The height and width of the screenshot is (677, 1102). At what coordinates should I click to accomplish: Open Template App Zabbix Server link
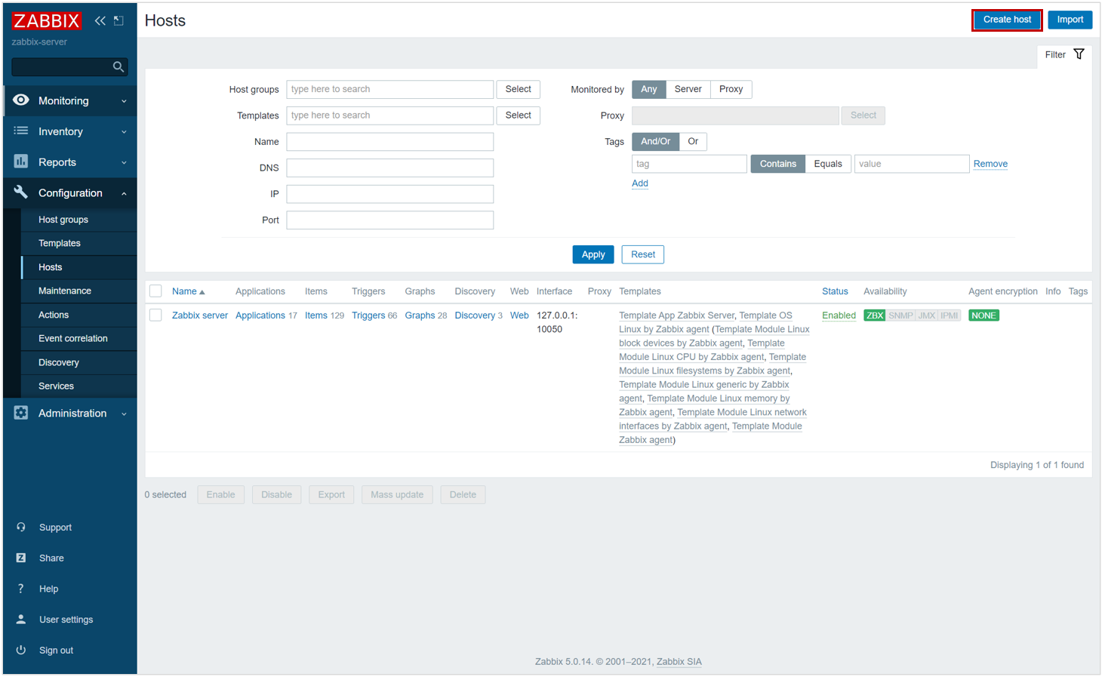click(676, 315)
